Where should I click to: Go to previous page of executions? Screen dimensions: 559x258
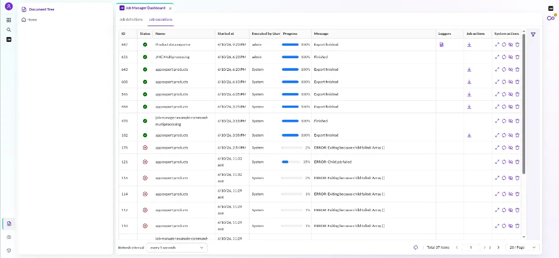457,247
